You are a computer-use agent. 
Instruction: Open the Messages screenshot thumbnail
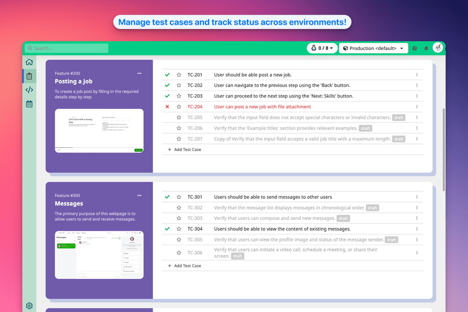click(x=99, y=255)
